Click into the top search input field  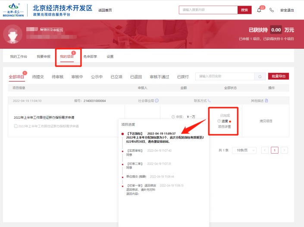pos(208,10)
